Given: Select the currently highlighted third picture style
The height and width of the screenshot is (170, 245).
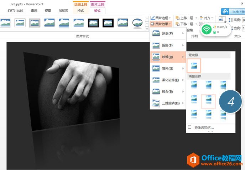Looking at the screenshot, I should click(x=35, y=23).
